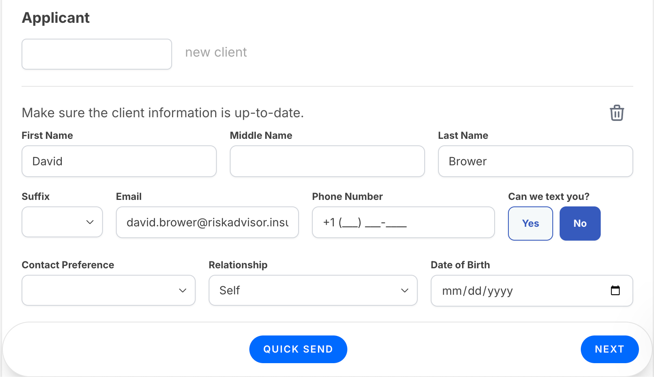Image resolution: width=654 pixels, height=377 pixels.
Task: Click the Applicant search box
Action: (97, 54)
